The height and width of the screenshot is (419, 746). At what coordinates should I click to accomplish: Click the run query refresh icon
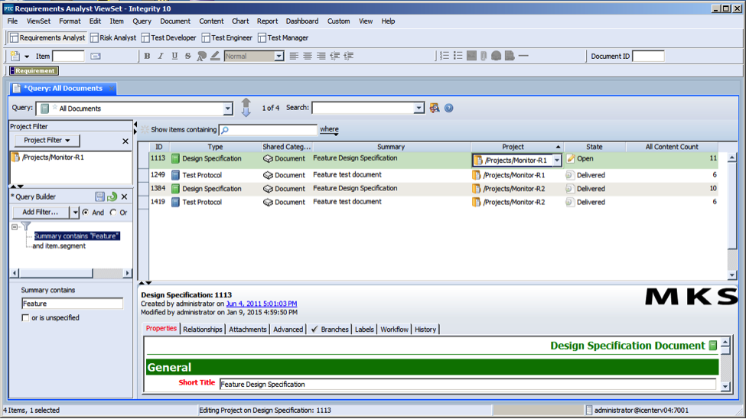pyautogui.click(x=112, y=197)
